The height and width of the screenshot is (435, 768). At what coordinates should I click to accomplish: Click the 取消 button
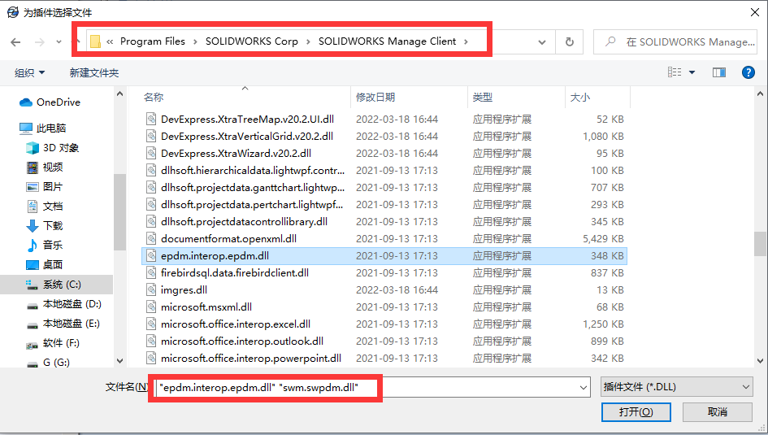point(718,412)
